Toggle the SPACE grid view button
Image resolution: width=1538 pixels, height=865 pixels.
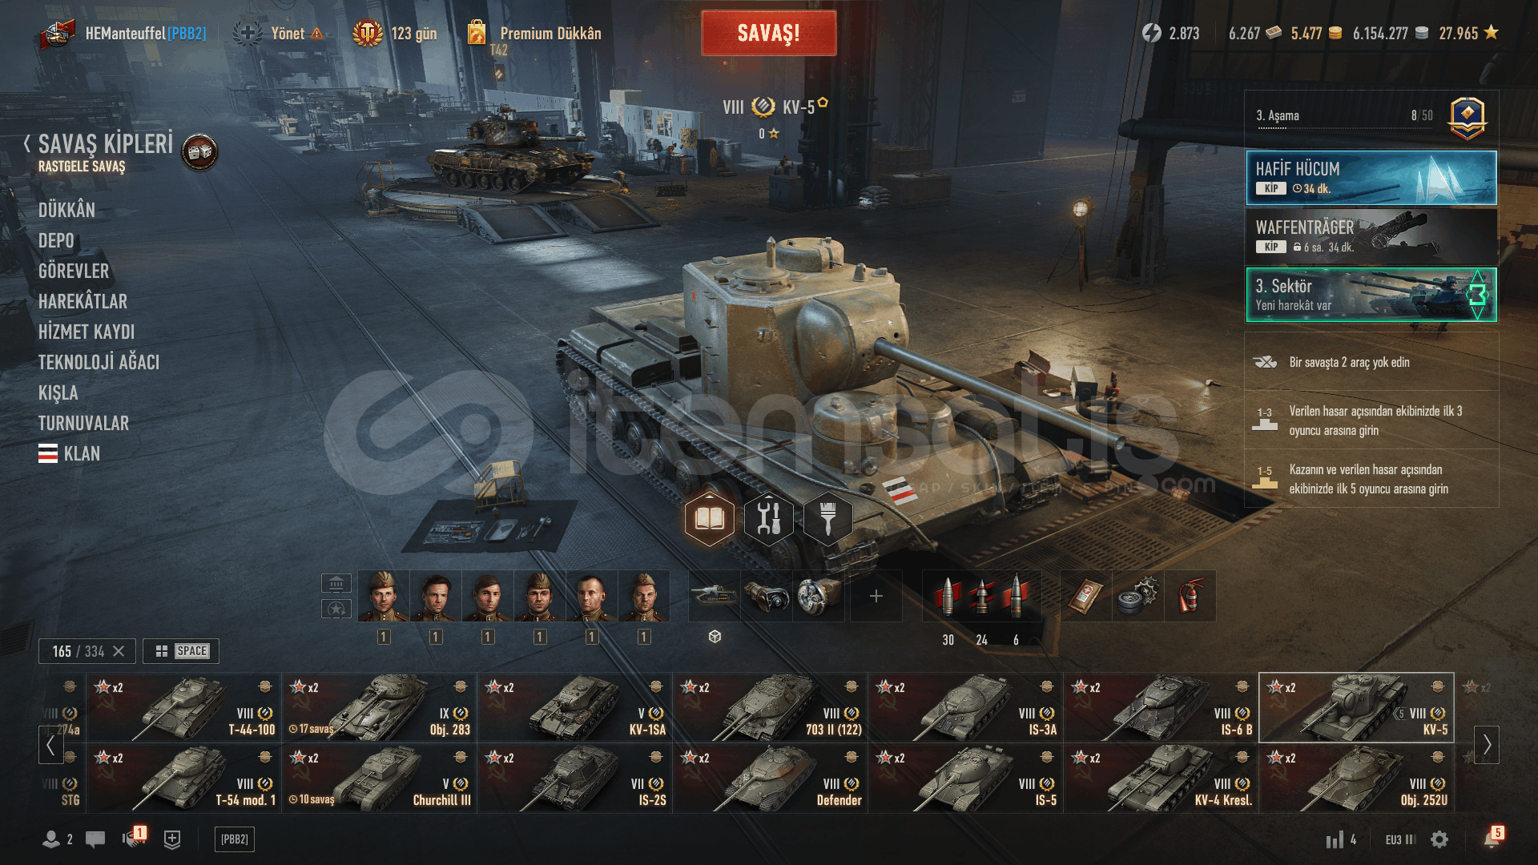click(181, 651)
